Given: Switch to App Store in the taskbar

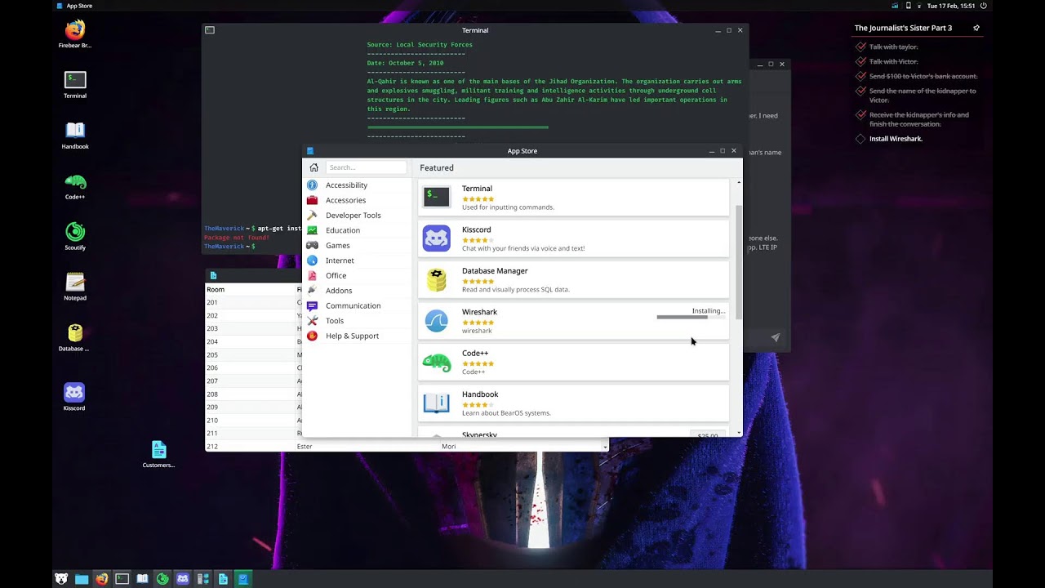Looking at the screenshot, I should (242, 579).
